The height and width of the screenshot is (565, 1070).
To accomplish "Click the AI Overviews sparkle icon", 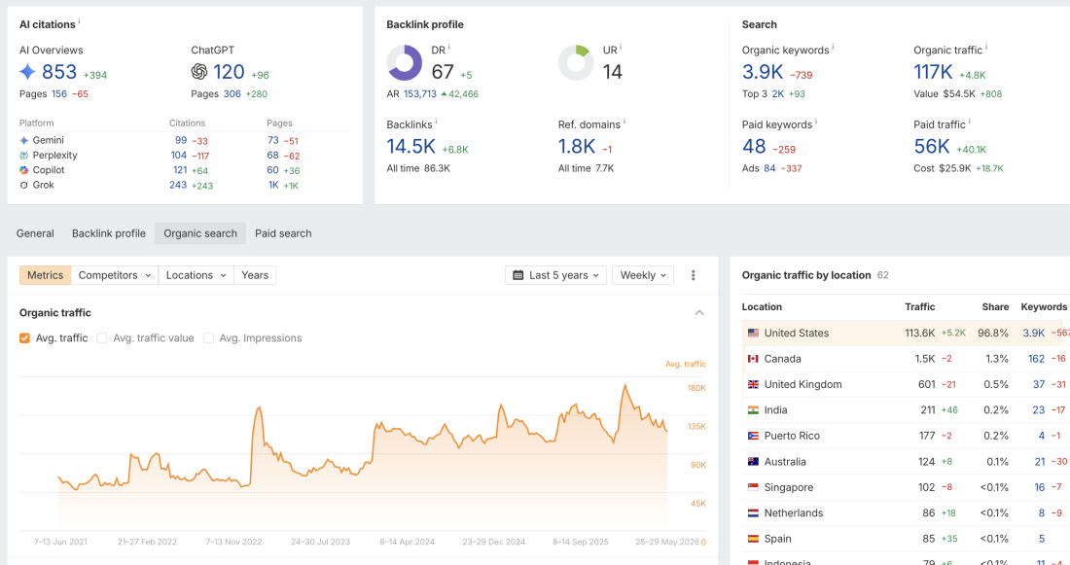I will coord(27,72).
